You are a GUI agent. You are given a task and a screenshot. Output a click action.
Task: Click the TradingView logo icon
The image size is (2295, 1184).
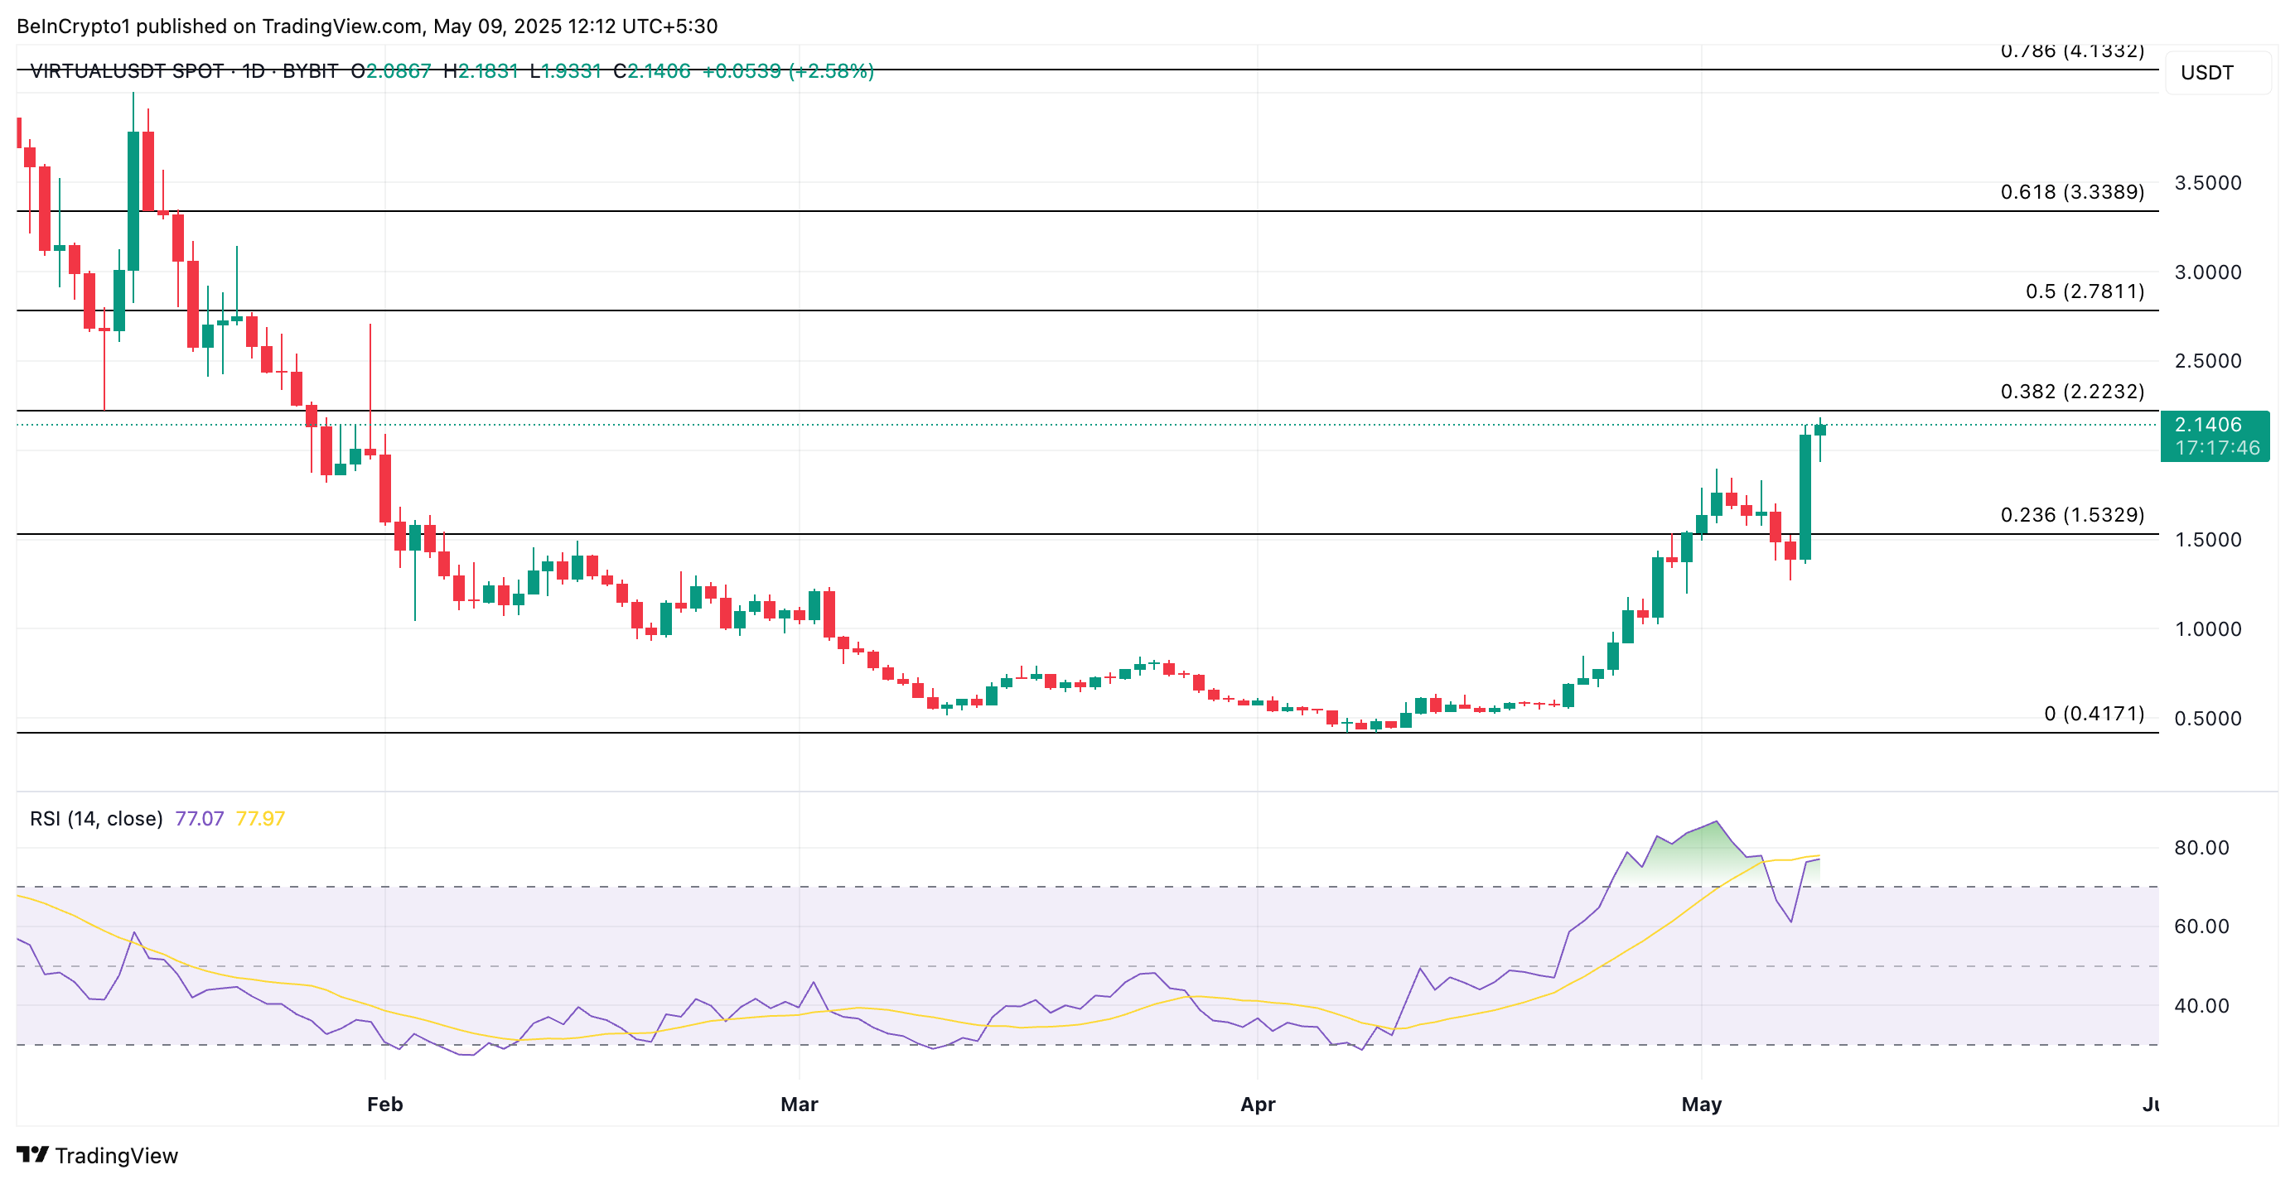(x=32, y=1155)
